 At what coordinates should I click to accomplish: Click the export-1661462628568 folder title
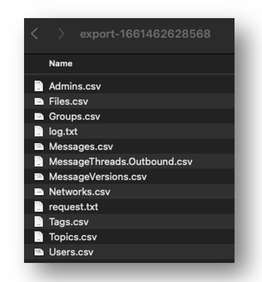tap(145, 34)
